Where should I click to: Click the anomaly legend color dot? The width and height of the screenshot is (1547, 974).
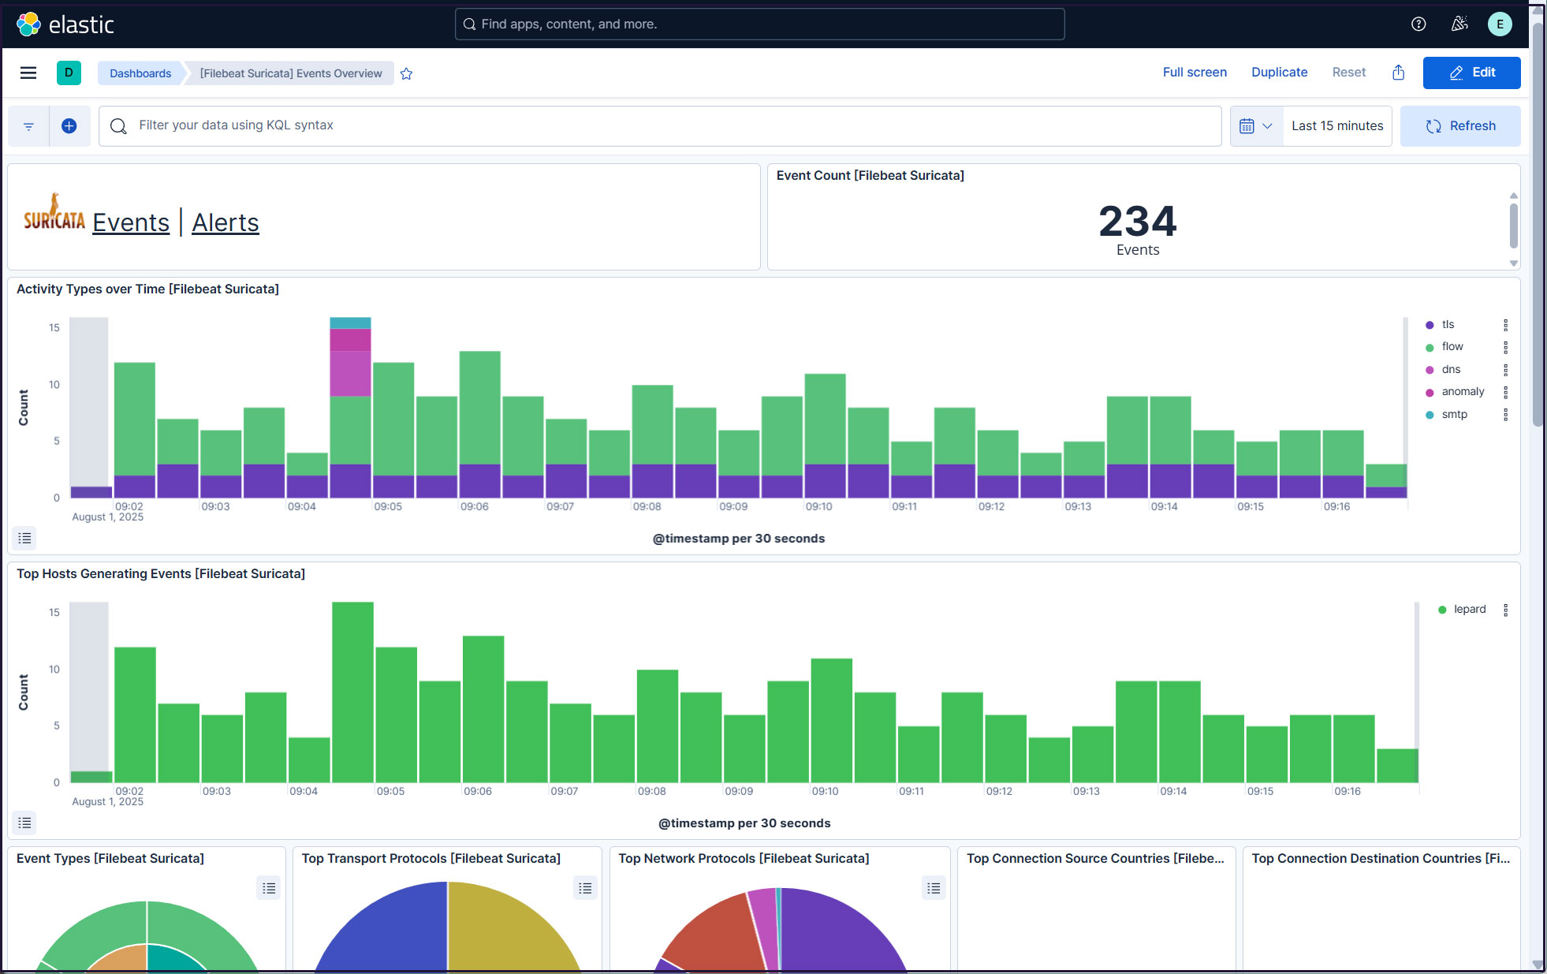(x=1430, y=393)
